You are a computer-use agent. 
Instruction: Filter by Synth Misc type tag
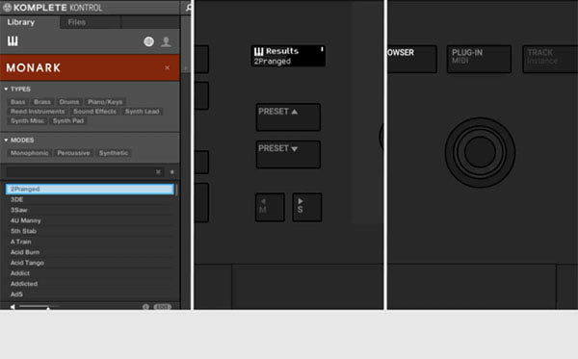27,120
